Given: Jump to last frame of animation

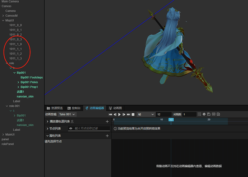Looking at the screenshot, I should pyautogui.click(x=128, y=114).
